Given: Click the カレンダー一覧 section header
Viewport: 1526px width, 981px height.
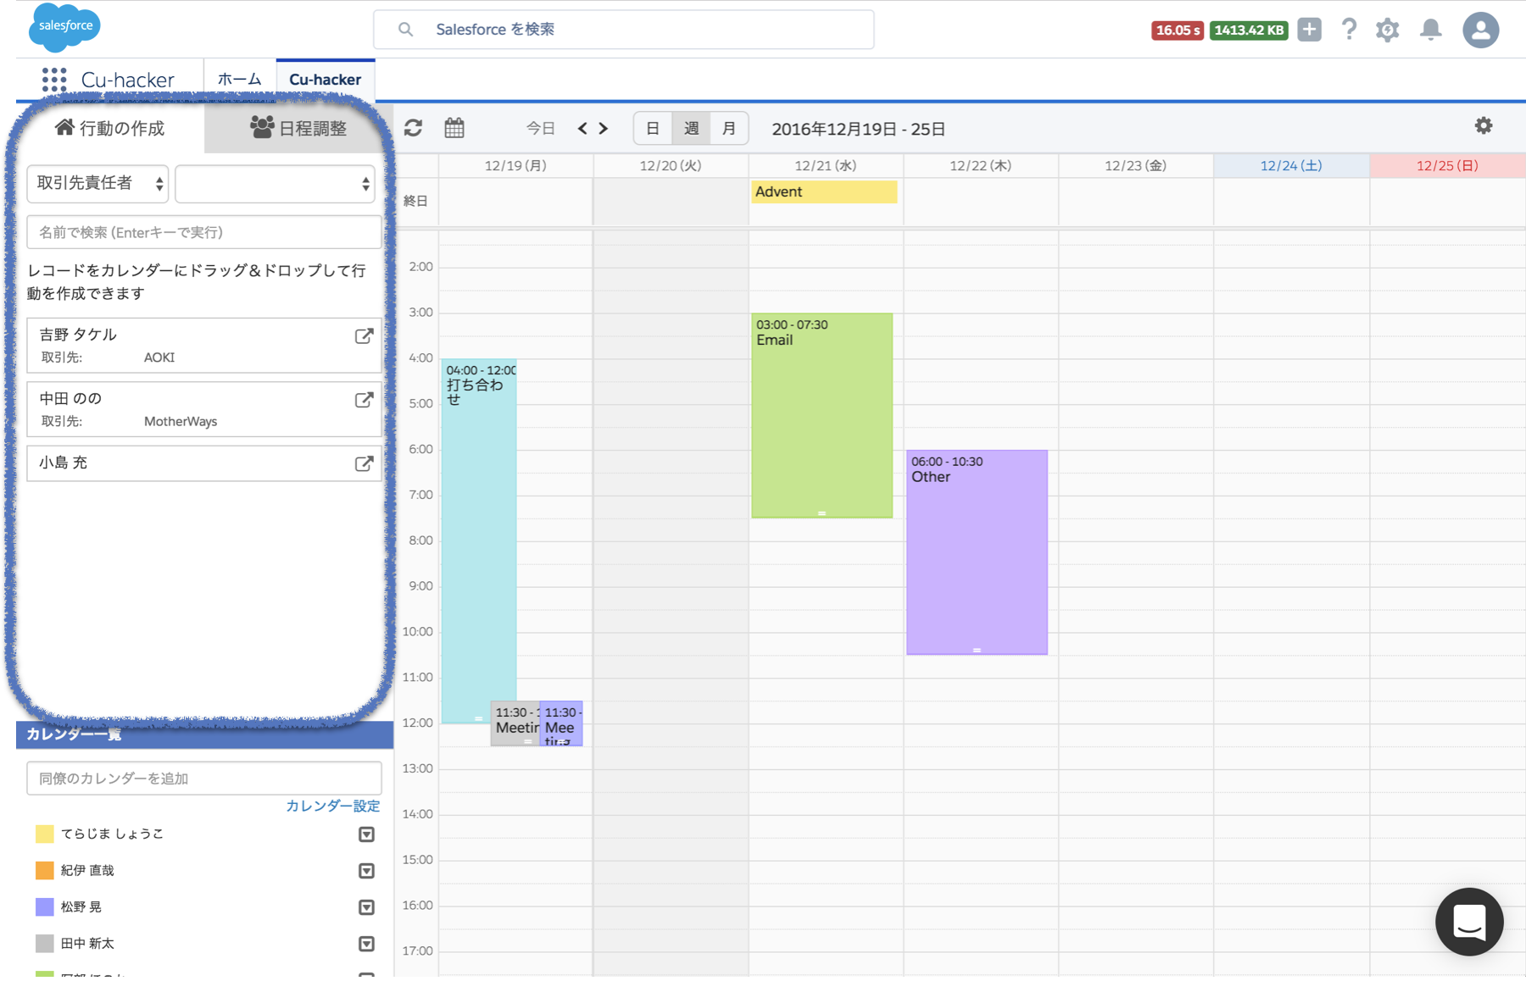Looking at the screenshot, I should pyautogui.click(x=204, y=734).
